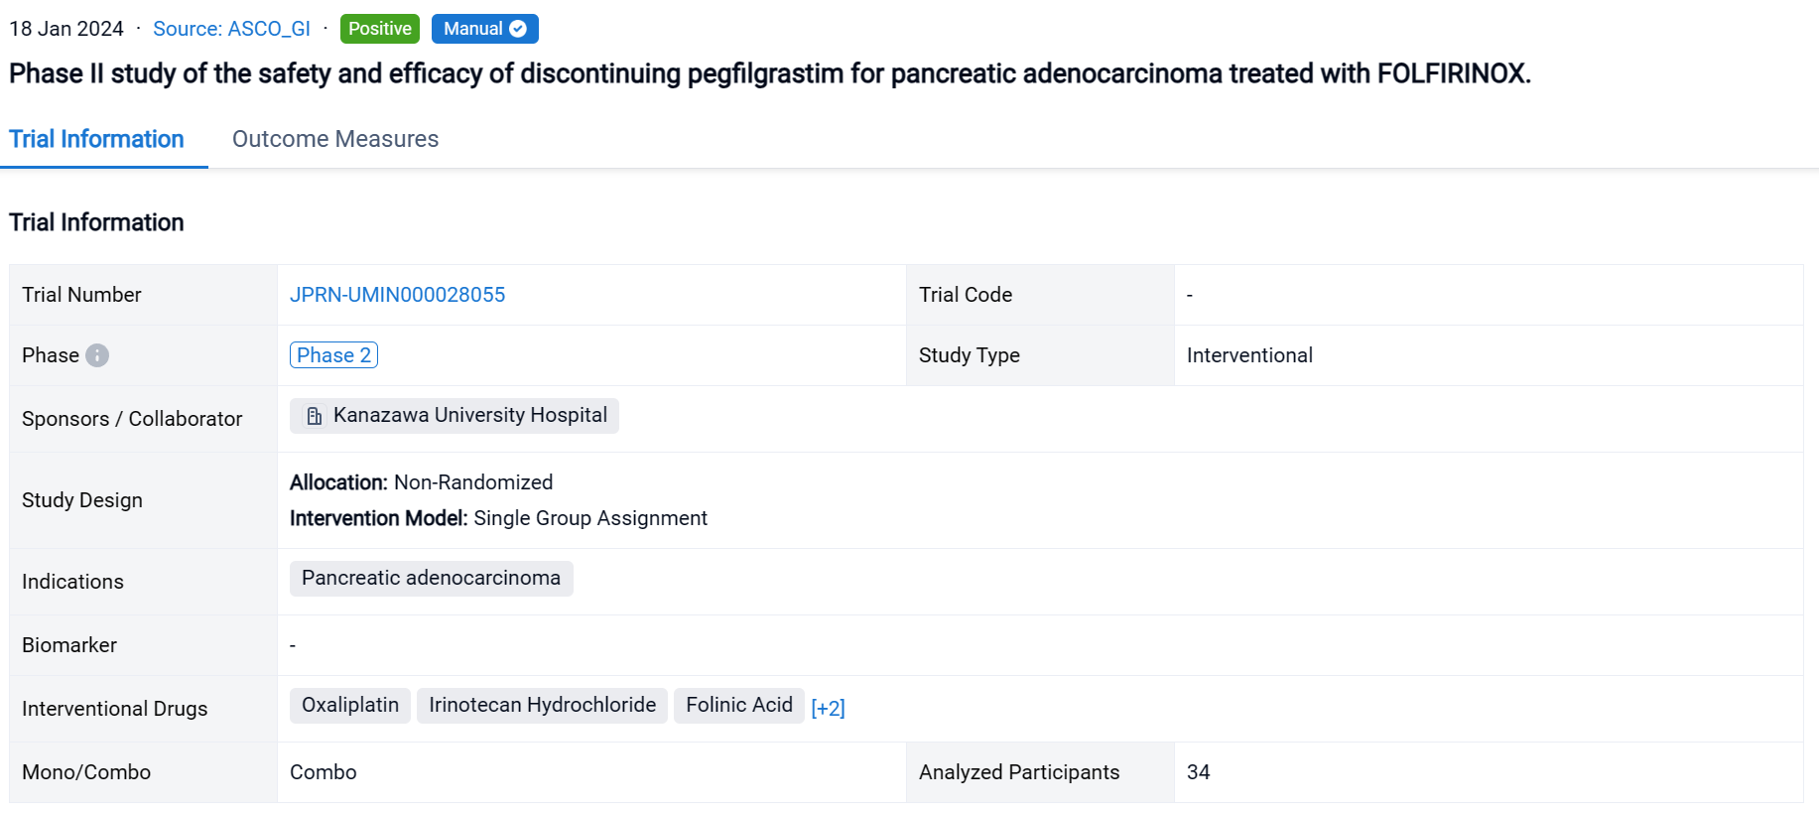
Task: Select the Trial Information tab
Action: pos(96,139)
